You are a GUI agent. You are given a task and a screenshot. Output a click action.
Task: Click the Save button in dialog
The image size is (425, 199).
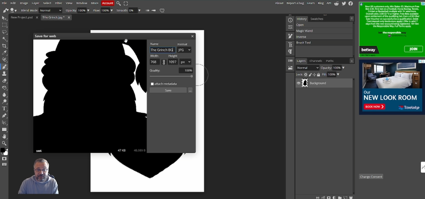168,90
